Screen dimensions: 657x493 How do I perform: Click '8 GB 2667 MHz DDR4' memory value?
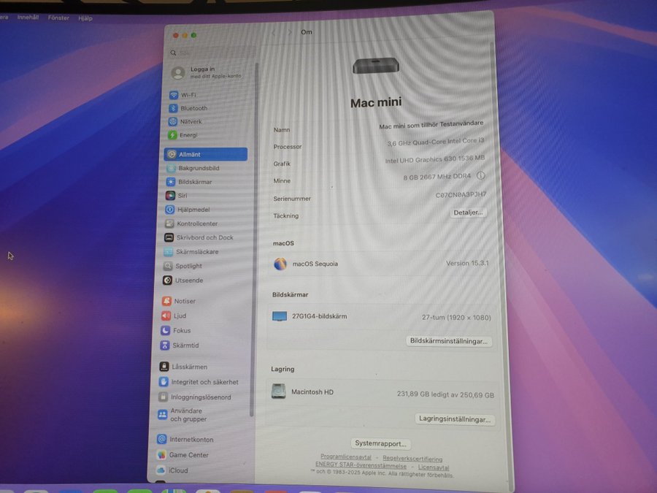click(x=437, y=177)
